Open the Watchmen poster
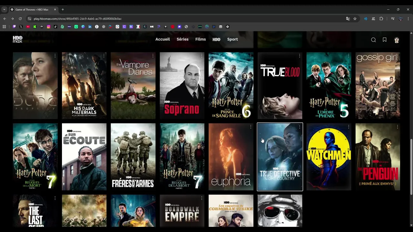 (x=329, y=157)
